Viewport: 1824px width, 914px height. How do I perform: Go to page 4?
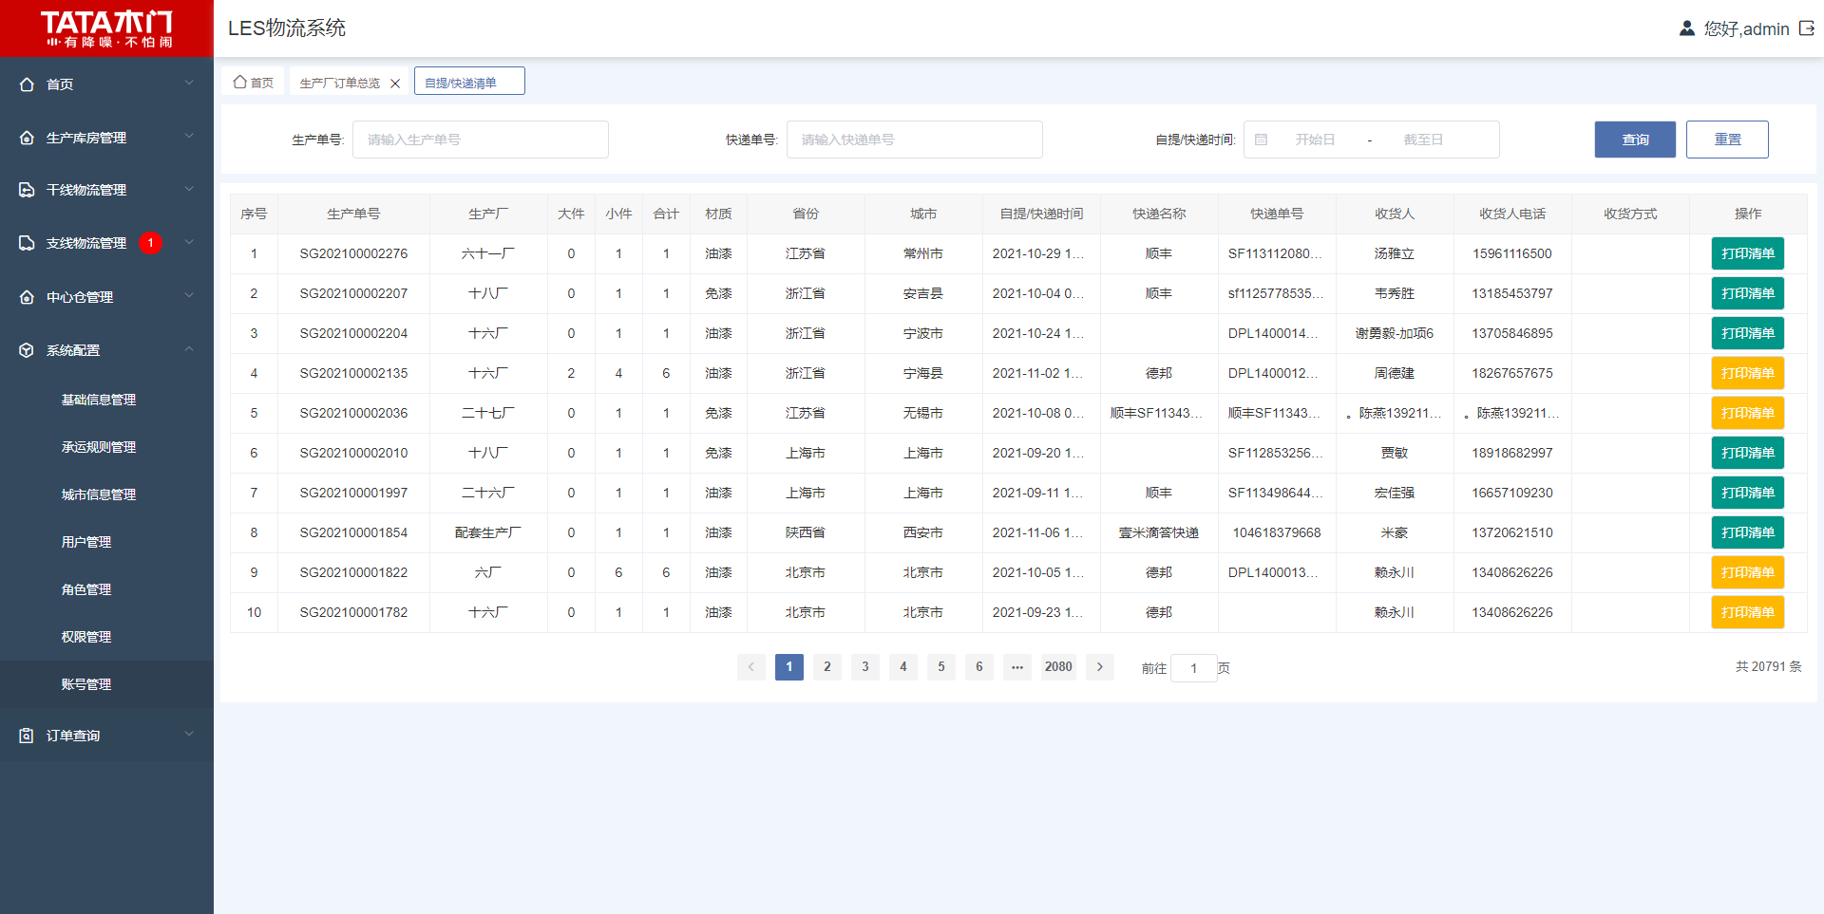903,667
